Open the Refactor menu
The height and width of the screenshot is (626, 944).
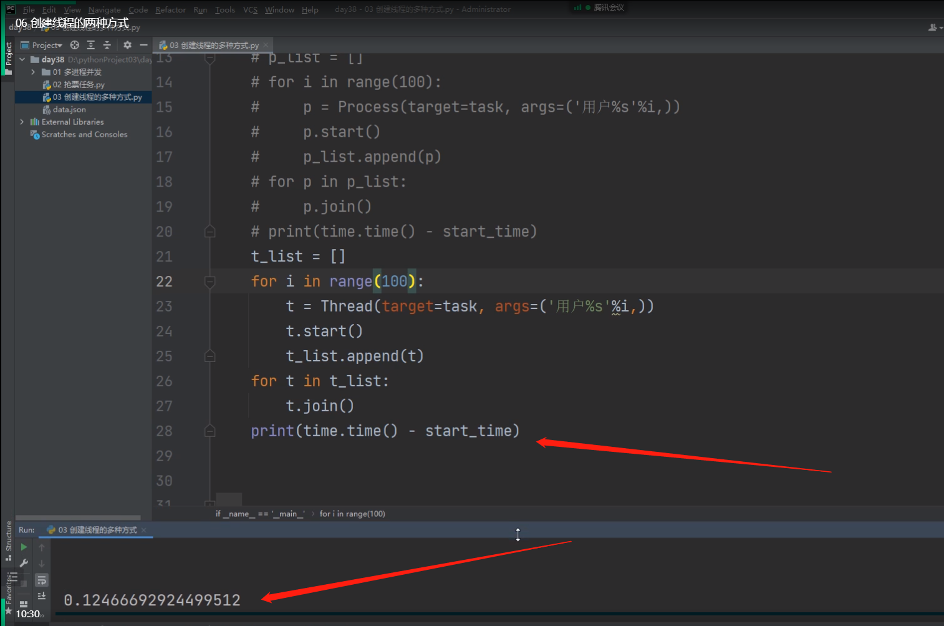(x=171, y=10)
